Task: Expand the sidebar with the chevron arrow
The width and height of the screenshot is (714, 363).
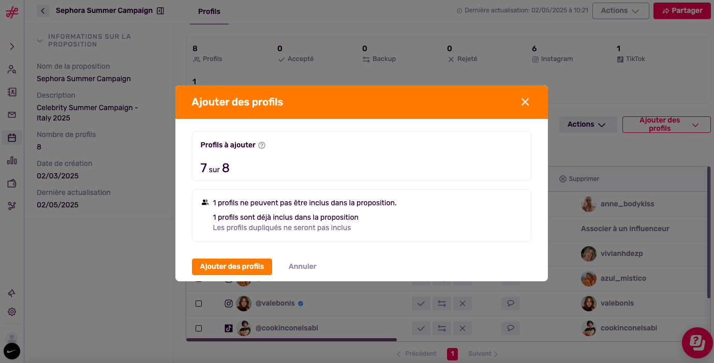Action: (x=12, y=47)
